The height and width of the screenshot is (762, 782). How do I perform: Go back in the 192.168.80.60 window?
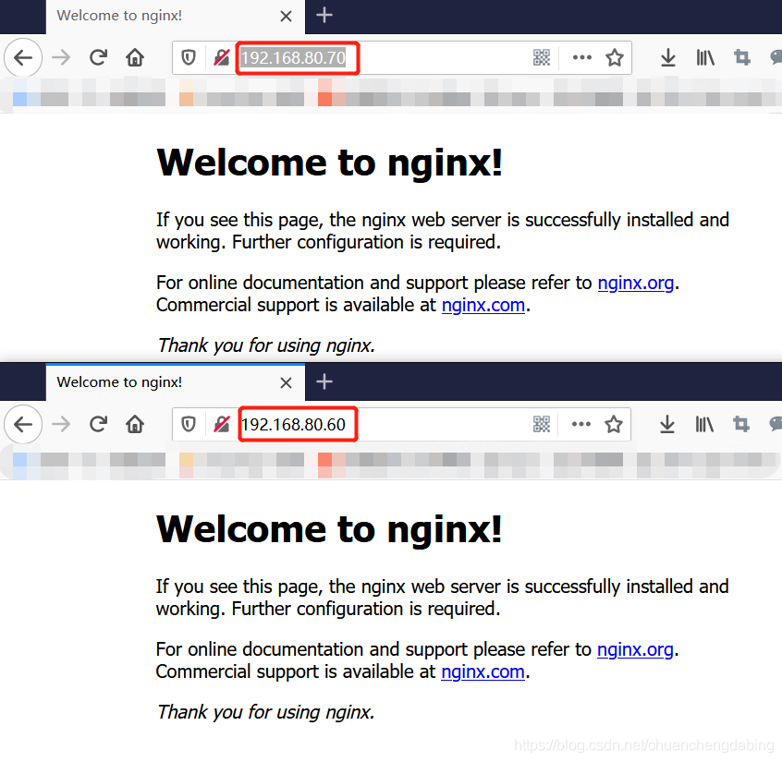tap(23, 424)
